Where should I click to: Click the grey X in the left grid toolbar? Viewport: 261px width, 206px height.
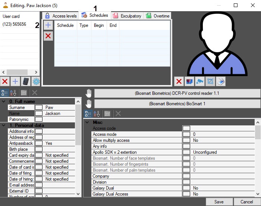tap(34, 93)
